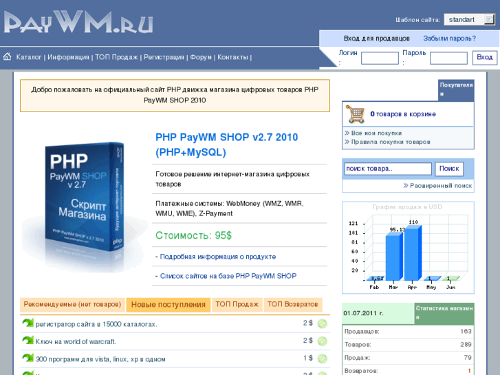Focus the Логин input field
This screenshot has width=500, height=375.
(x=380, y=58)
